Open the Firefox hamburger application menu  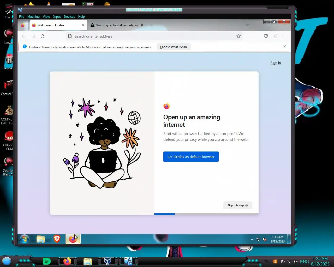click(285, 36)
